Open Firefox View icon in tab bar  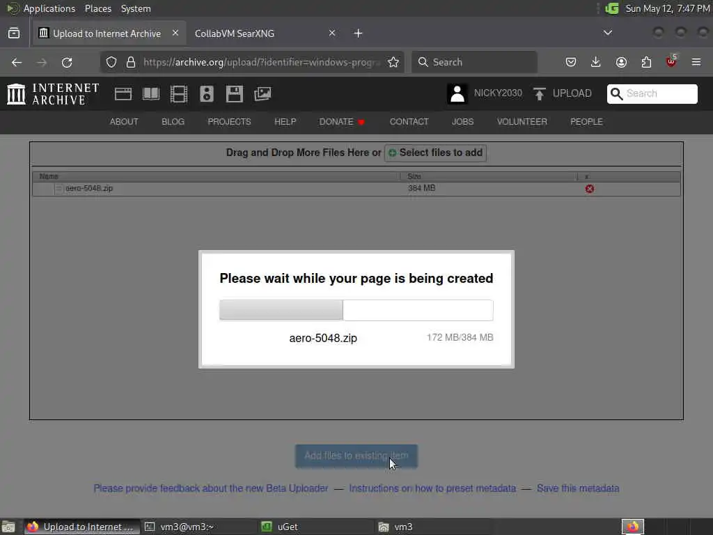point(14,33)
